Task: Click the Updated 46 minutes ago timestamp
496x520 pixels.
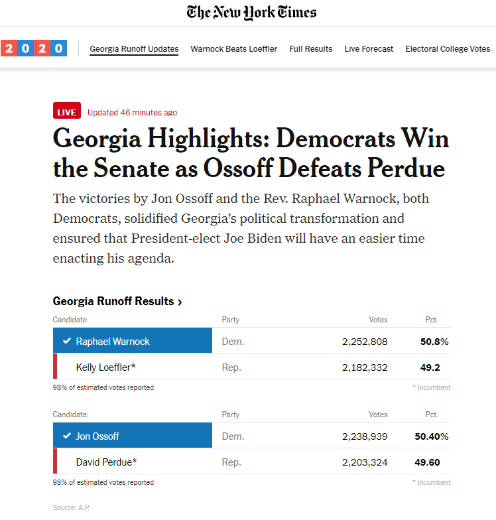Action: 132,113
